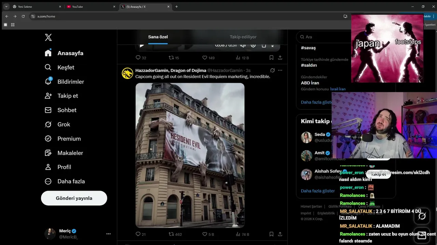Screen dimensions: 437x245
Task: Open ABD İran trending topic
Action: coord(310,83)
